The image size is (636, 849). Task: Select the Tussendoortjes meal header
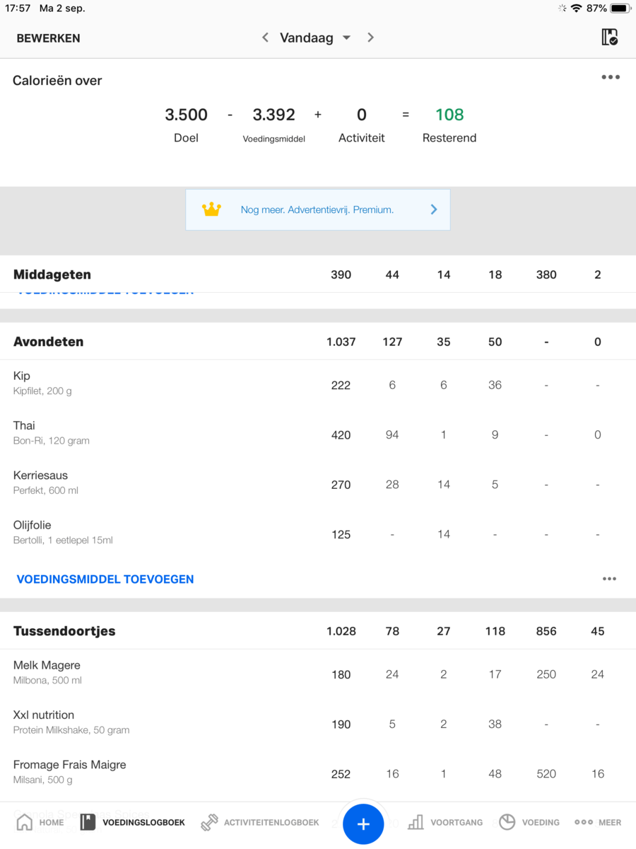[64, 631]
